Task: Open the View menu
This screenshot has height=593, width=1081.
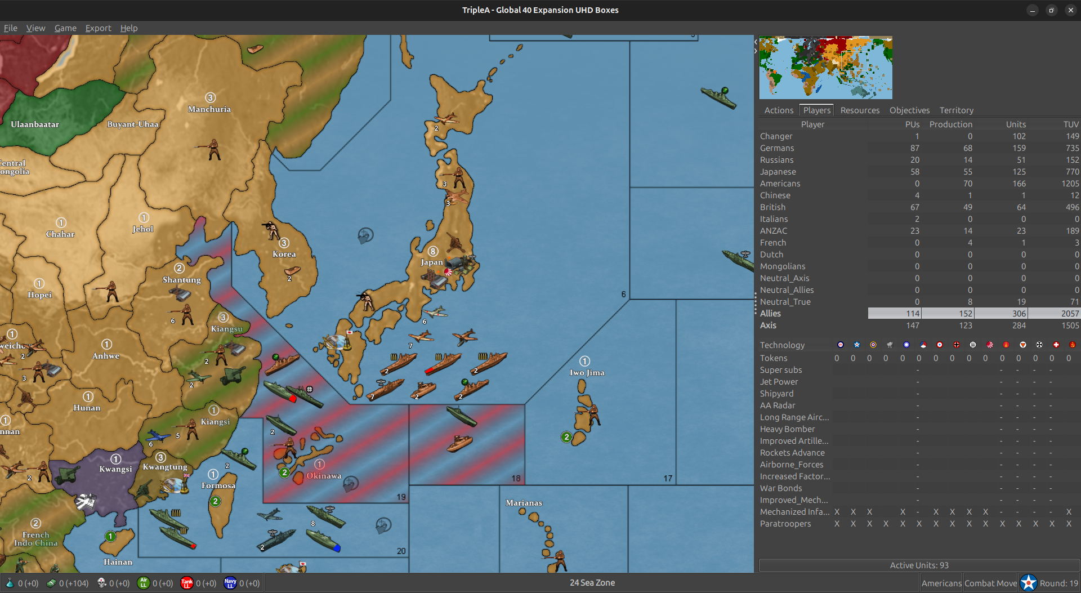Action: [35, 28]
